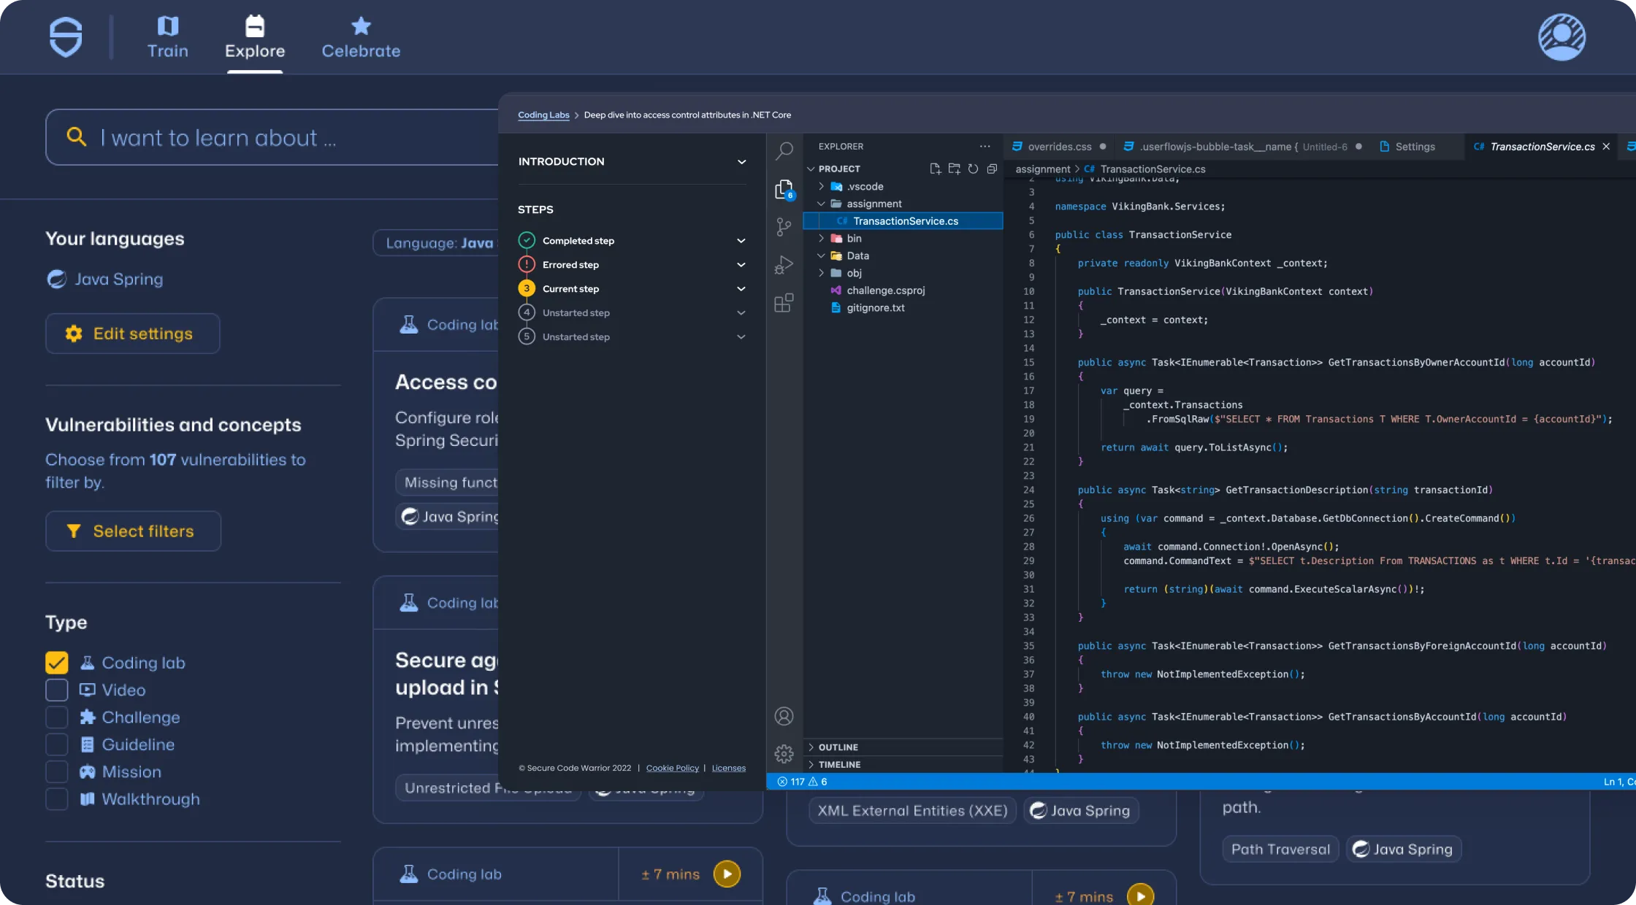
Task: Collapse all folders in Explorer
Action: tap(992, 169)
